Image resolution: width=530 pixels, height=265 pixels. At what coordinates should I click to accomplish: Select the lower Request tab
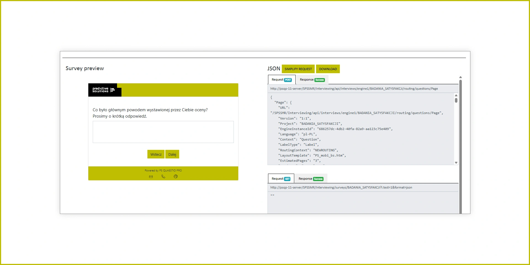(x=277, y=179)
